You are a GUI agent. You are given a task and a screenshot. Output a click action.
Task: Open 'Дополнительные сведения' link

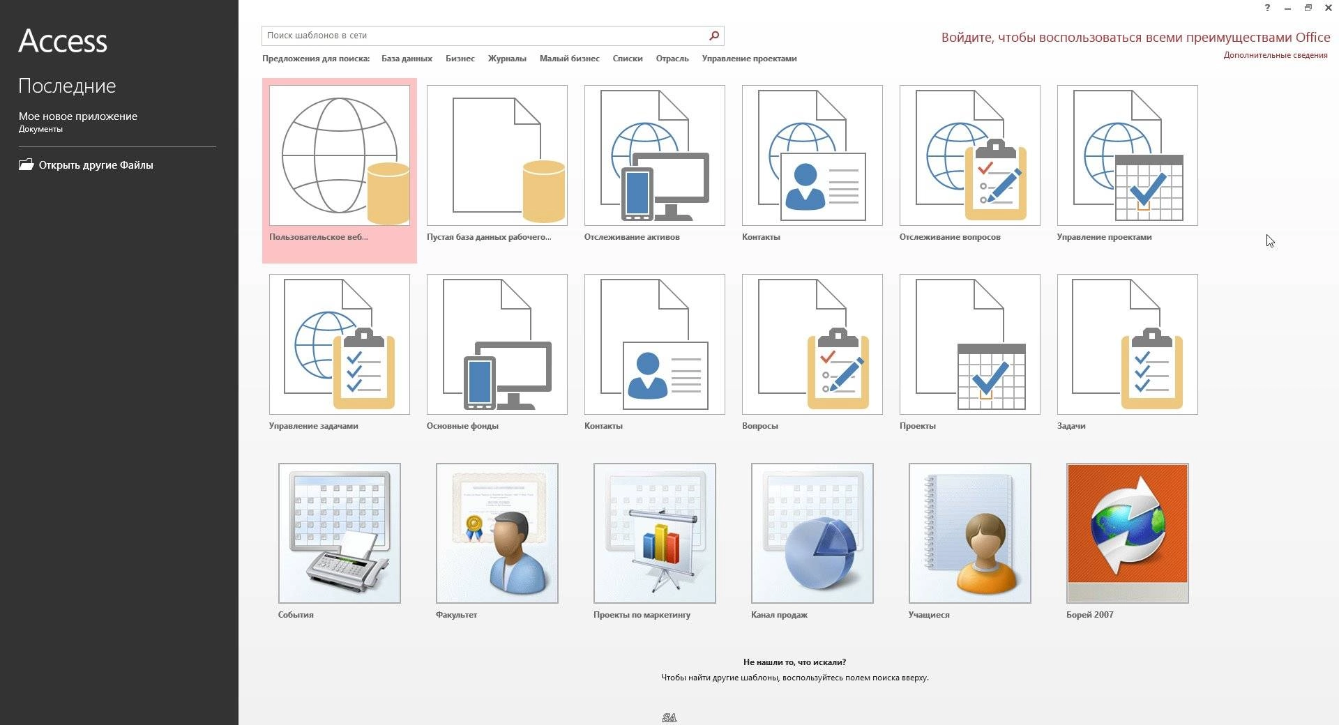coord(1276,55)
